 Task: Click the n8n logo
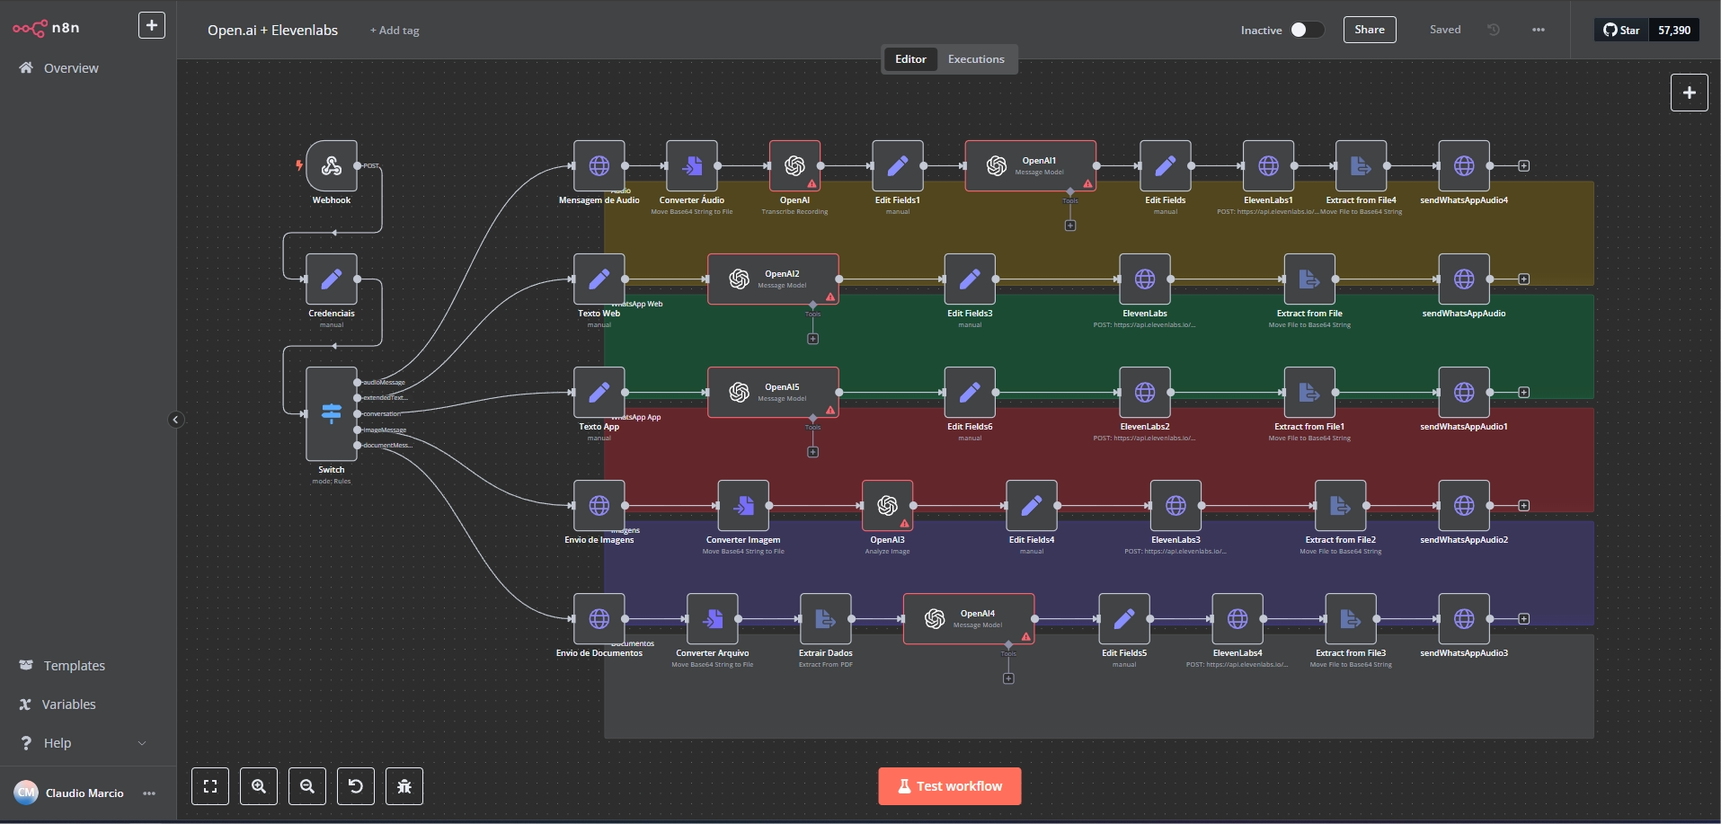(x=46, y=28)
